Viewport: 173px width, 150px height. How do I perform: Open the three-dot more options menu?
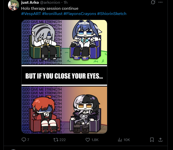[160, 2]
